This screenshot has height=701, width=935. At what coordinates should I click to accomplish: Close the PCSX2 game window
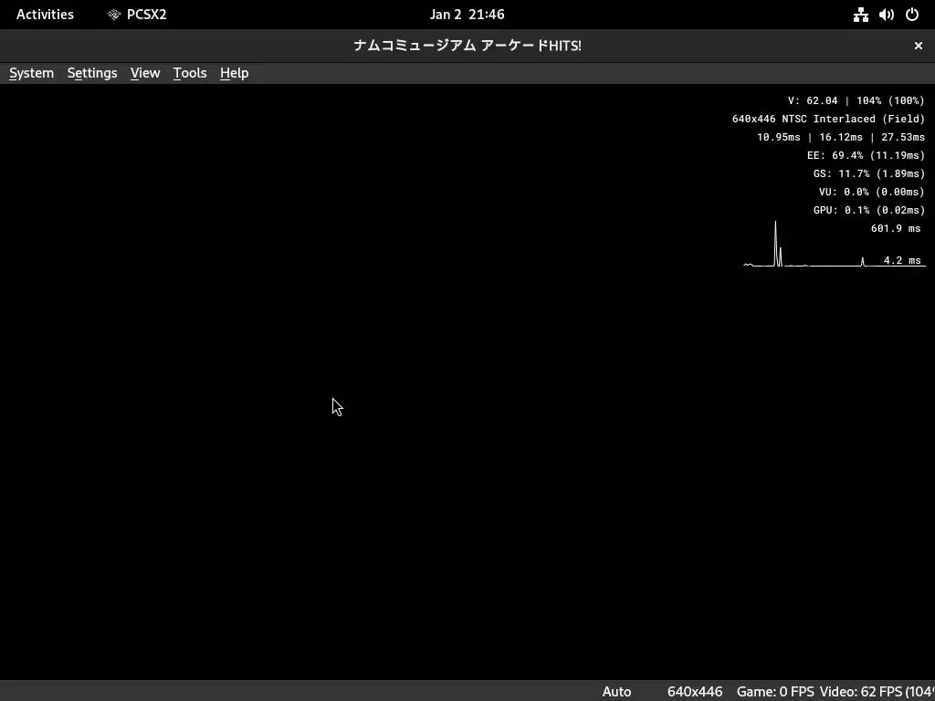[919, 46]
